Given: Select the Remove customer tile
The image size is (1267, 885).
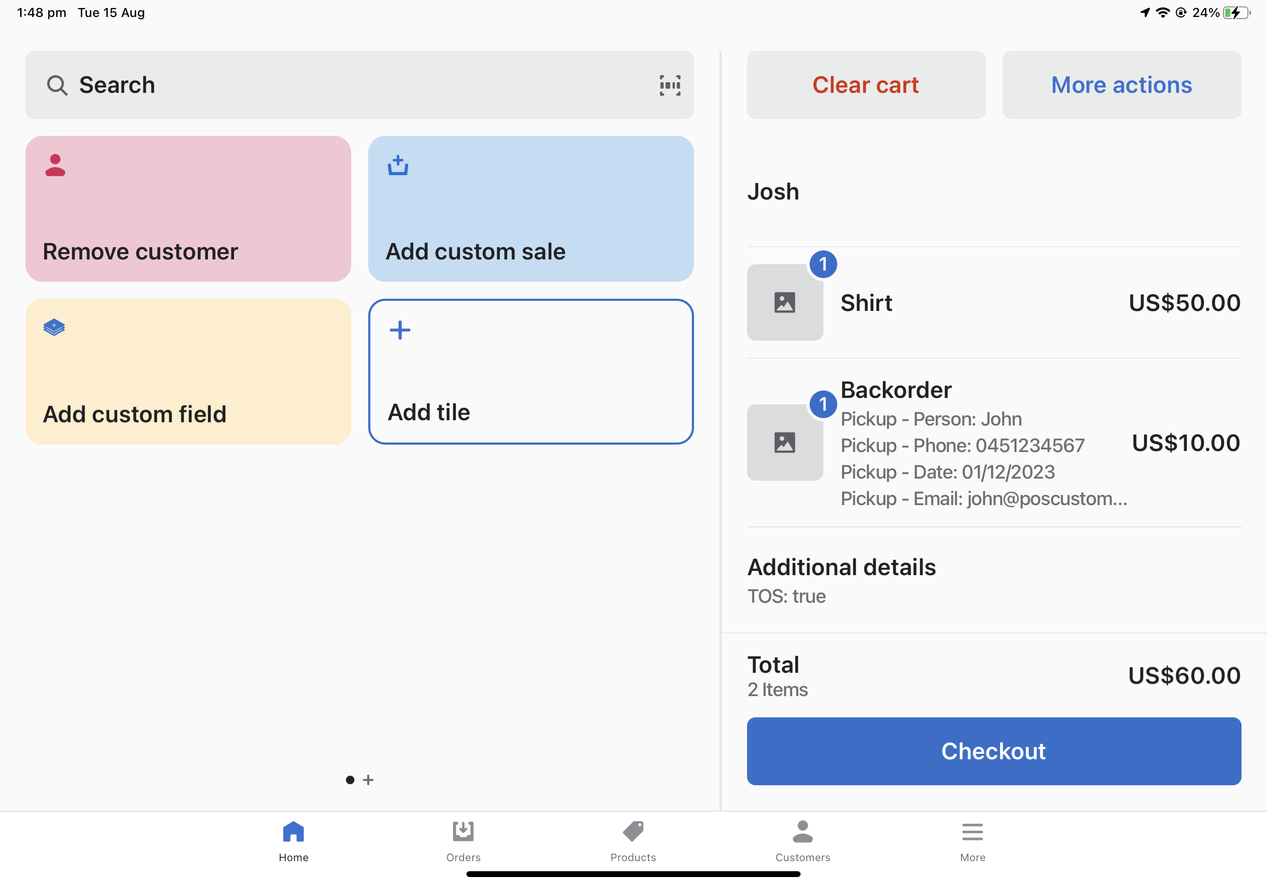Looking at the screenshot, I should tap(188, 209).
